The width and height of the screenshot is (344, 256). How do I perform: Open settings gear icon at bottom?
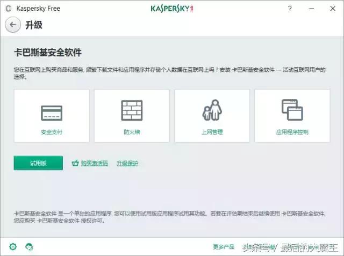(13, 246)
